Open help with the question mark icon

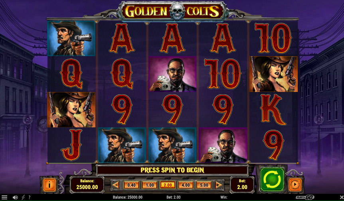[30, 197]
